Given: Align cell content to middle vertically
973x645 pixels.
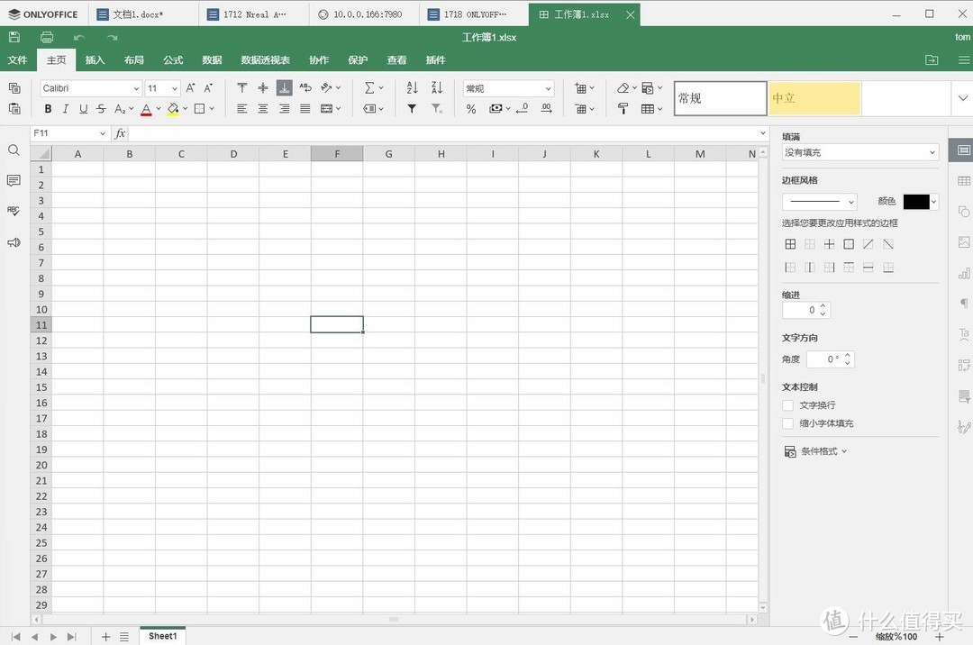Looking at the screenshot, I should pyautogui.click(x=263, y=88).
